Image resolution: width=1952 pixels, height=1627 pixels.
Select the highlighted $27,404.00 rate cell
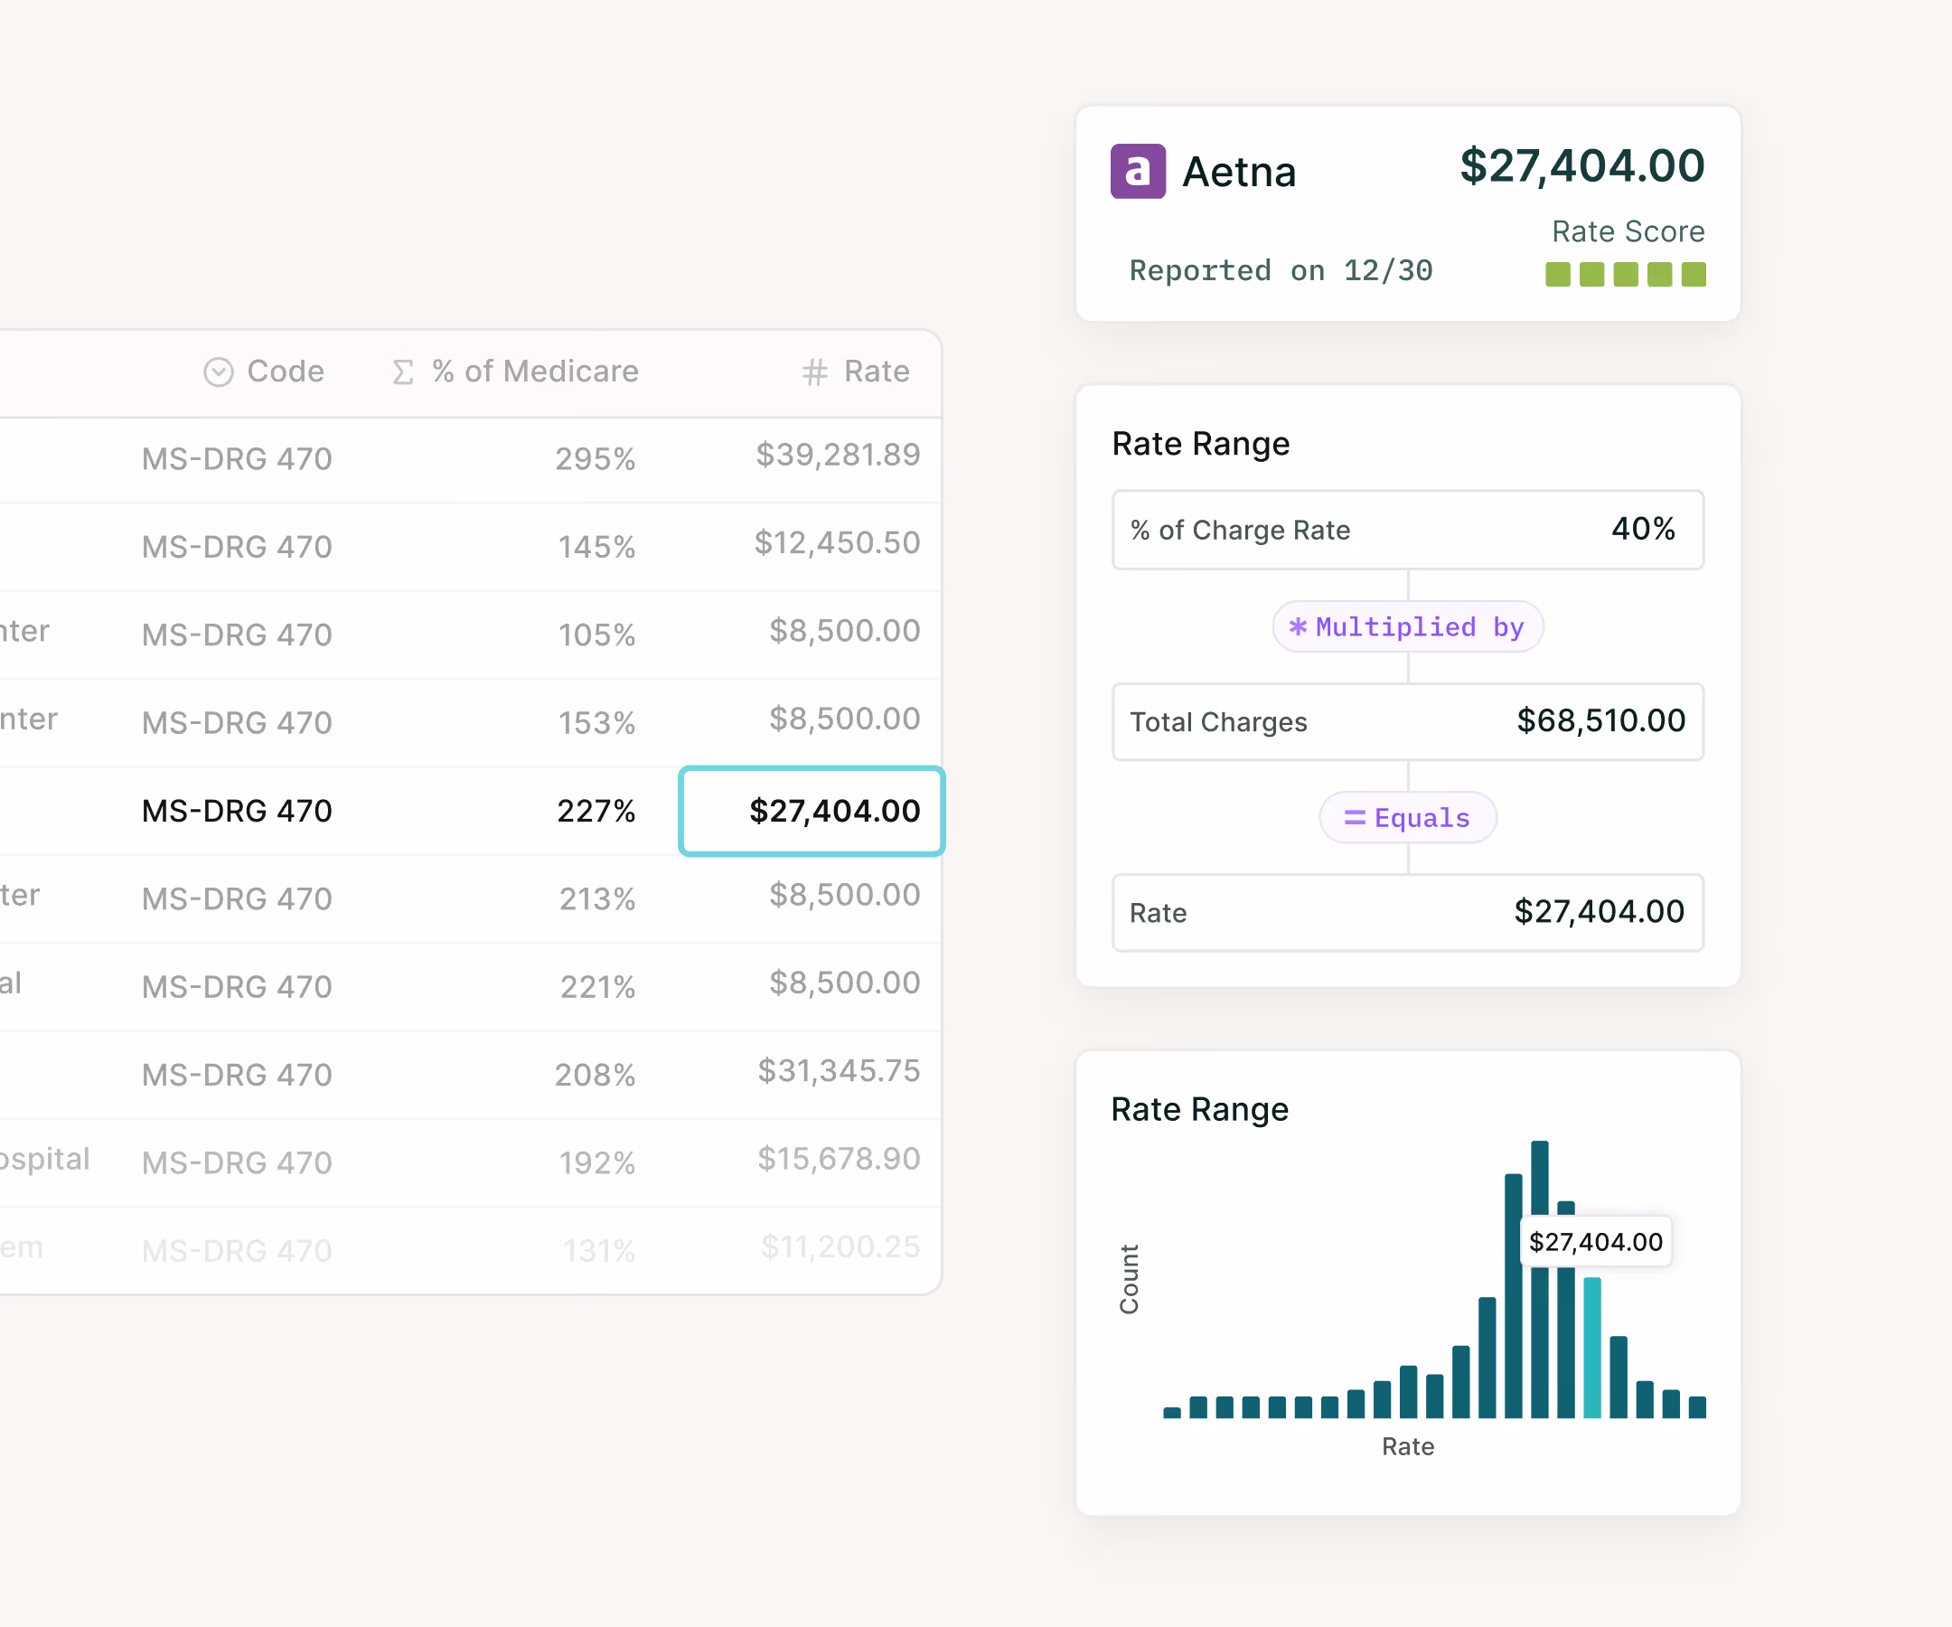click(x=812, y=811)
